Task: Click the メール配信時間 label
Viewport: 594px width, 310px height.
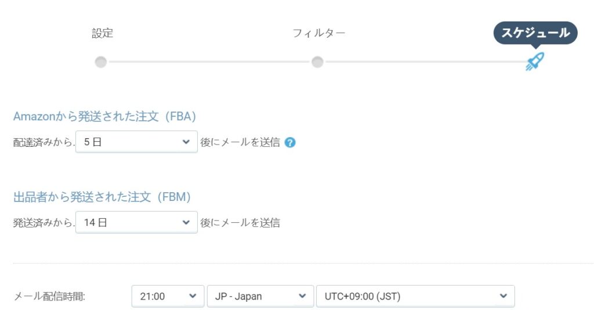Action: coord(49,296)
